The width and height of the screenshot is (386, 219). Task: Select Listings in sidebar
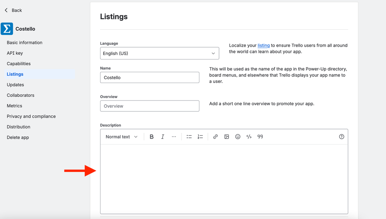tap(40, 74)
